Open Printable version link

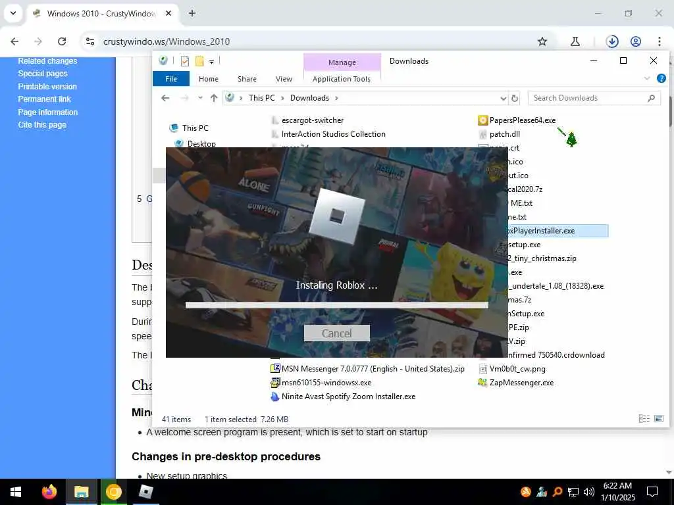point(47,86)
